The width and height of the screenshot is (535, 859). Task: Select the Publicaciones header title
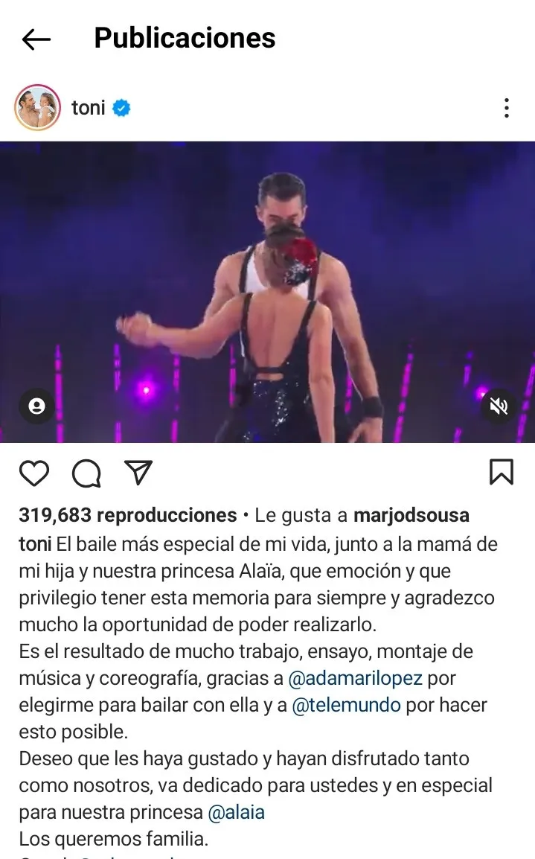click(x=185, y=39)
